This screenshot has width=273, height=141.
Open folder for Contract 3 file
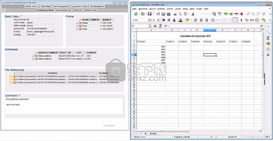11,82
